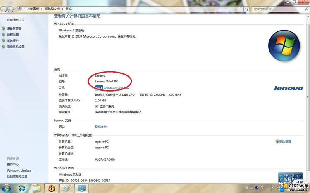Click the shield icon next to 更改设置

tap(277, 141)
